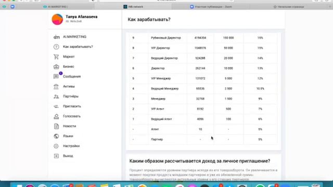Click the Ведущий Агент row name
Viewport: 333px width, 187px height.
161,119
